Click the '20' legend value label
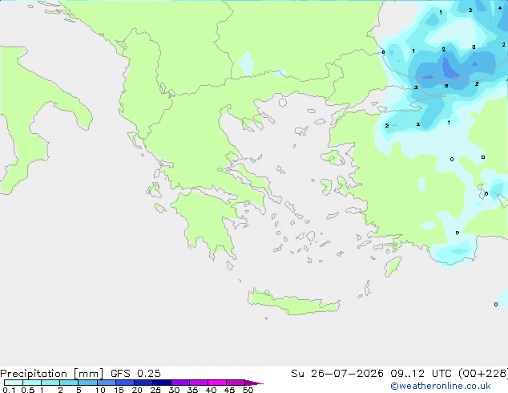This screenshot has width=508, height=393. click(x=137, y=390)
